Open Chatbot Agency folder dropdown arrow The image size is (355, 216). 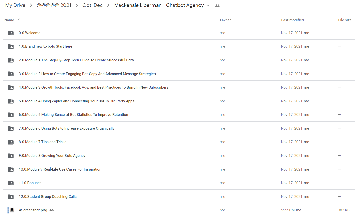(x=208, y=5)
